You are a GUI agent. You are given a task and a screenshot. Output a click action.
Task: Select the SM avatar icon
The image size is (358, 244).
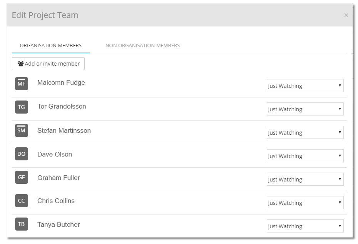22,130
